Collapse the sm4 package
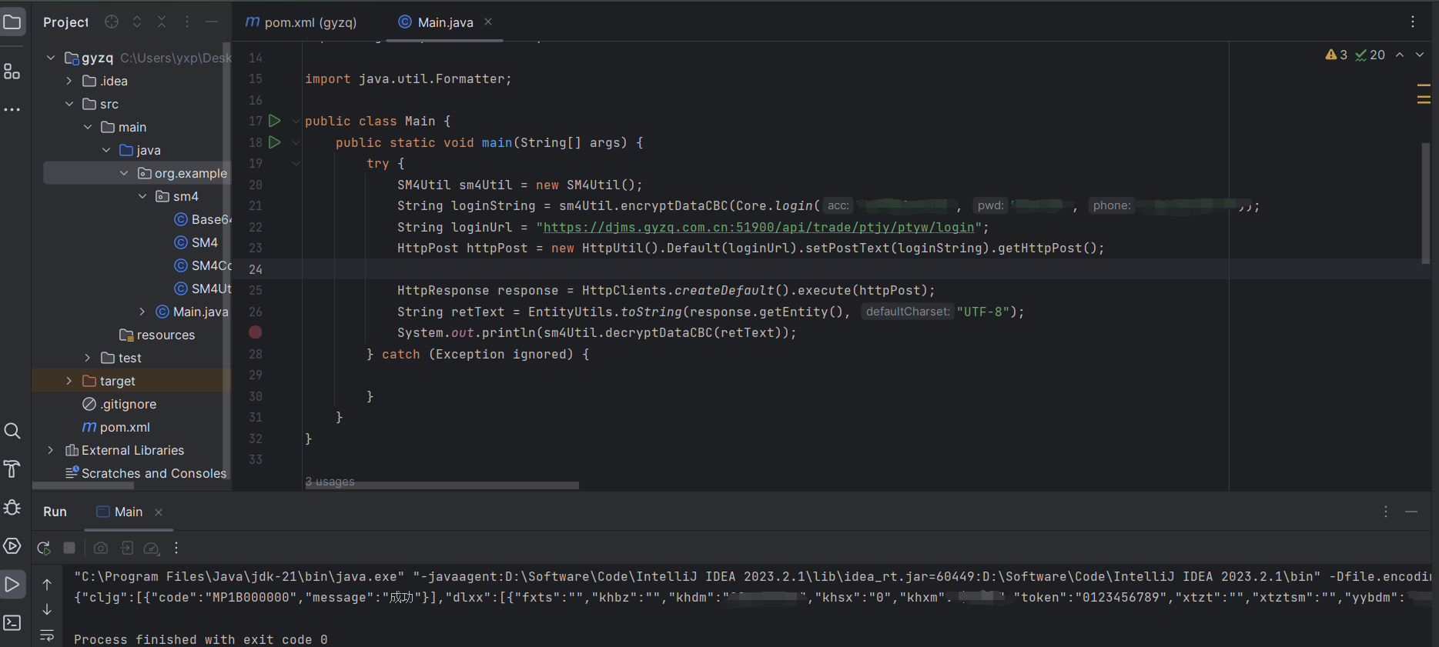The height and width of the screenshot is (647, 1439). tap(142, 196)
